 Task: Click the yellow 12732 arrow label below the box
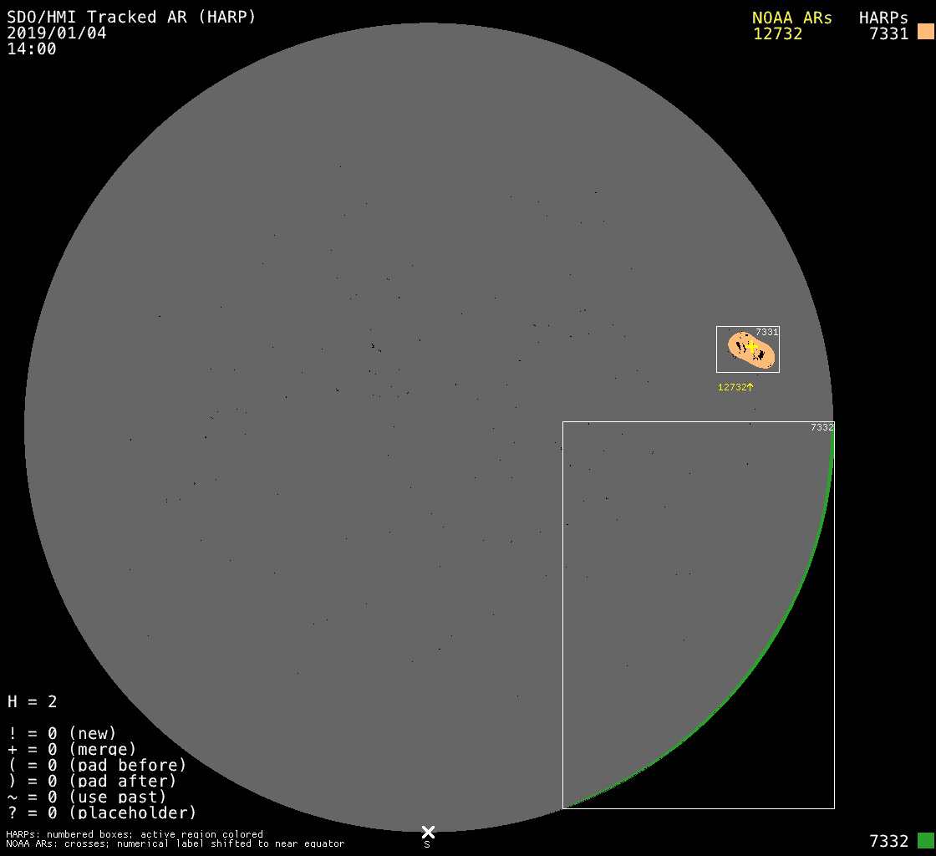(x=735, y=387)
